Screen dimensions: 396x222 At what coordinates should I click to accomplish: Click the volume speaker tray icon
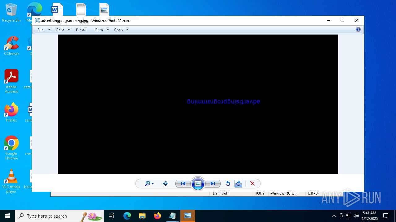[x=356, y=216]
